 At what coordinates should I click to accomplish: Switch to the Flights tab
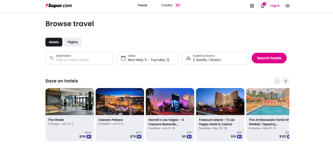(x=73, y=42)
